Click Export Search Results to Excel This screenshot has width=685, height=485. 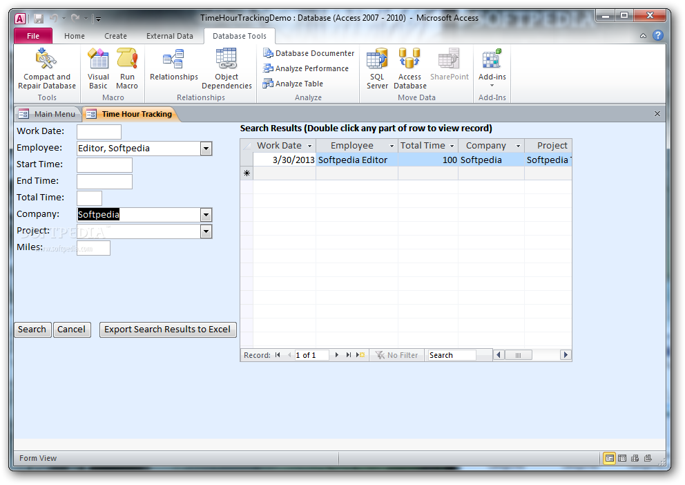[168, 330]
